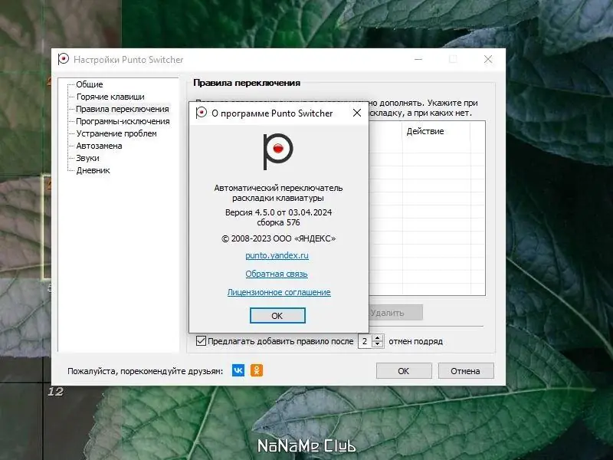Click the Punto Switcher logo in About dialog
This screenshot has height=460, width=613.
278,151
